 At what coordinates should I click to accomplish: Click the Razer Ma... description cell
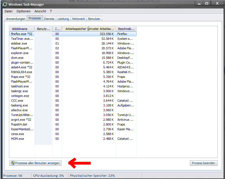click(x=125, y=129)
